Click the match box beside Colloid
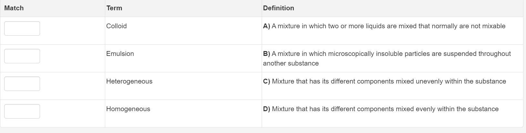The width and height of the screenshot is (526, 133). point(22,29)
